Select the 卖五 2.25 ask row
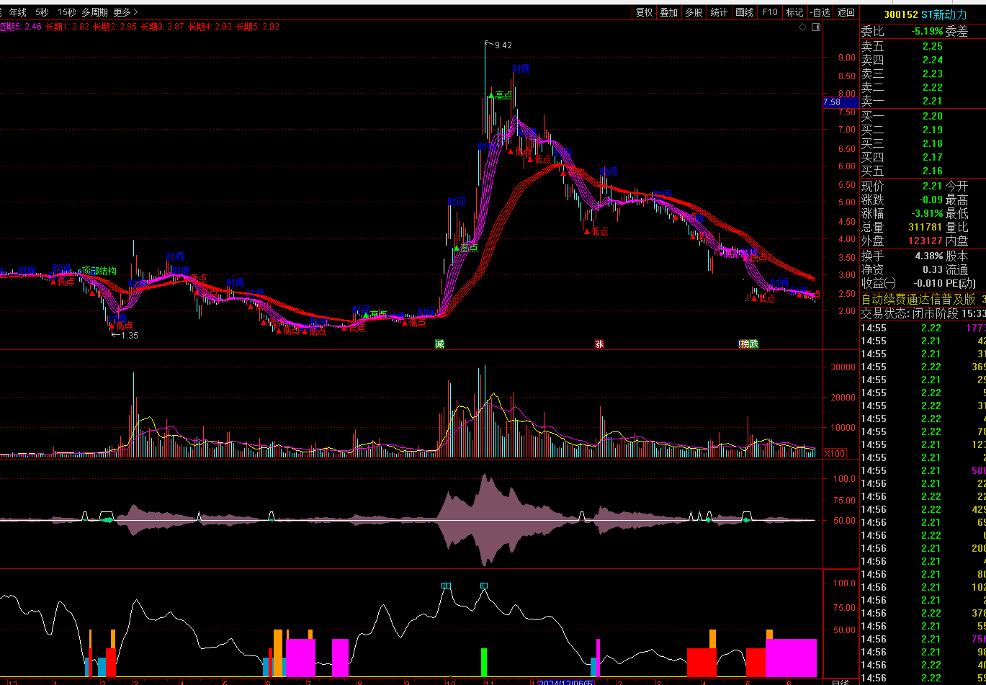 [x=923, y=46]
